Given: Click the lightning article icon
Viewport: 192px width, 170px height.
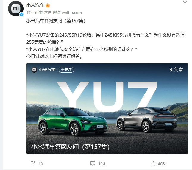Looking at the screenshot, I should pyautogui.click(x=171, y=70).
